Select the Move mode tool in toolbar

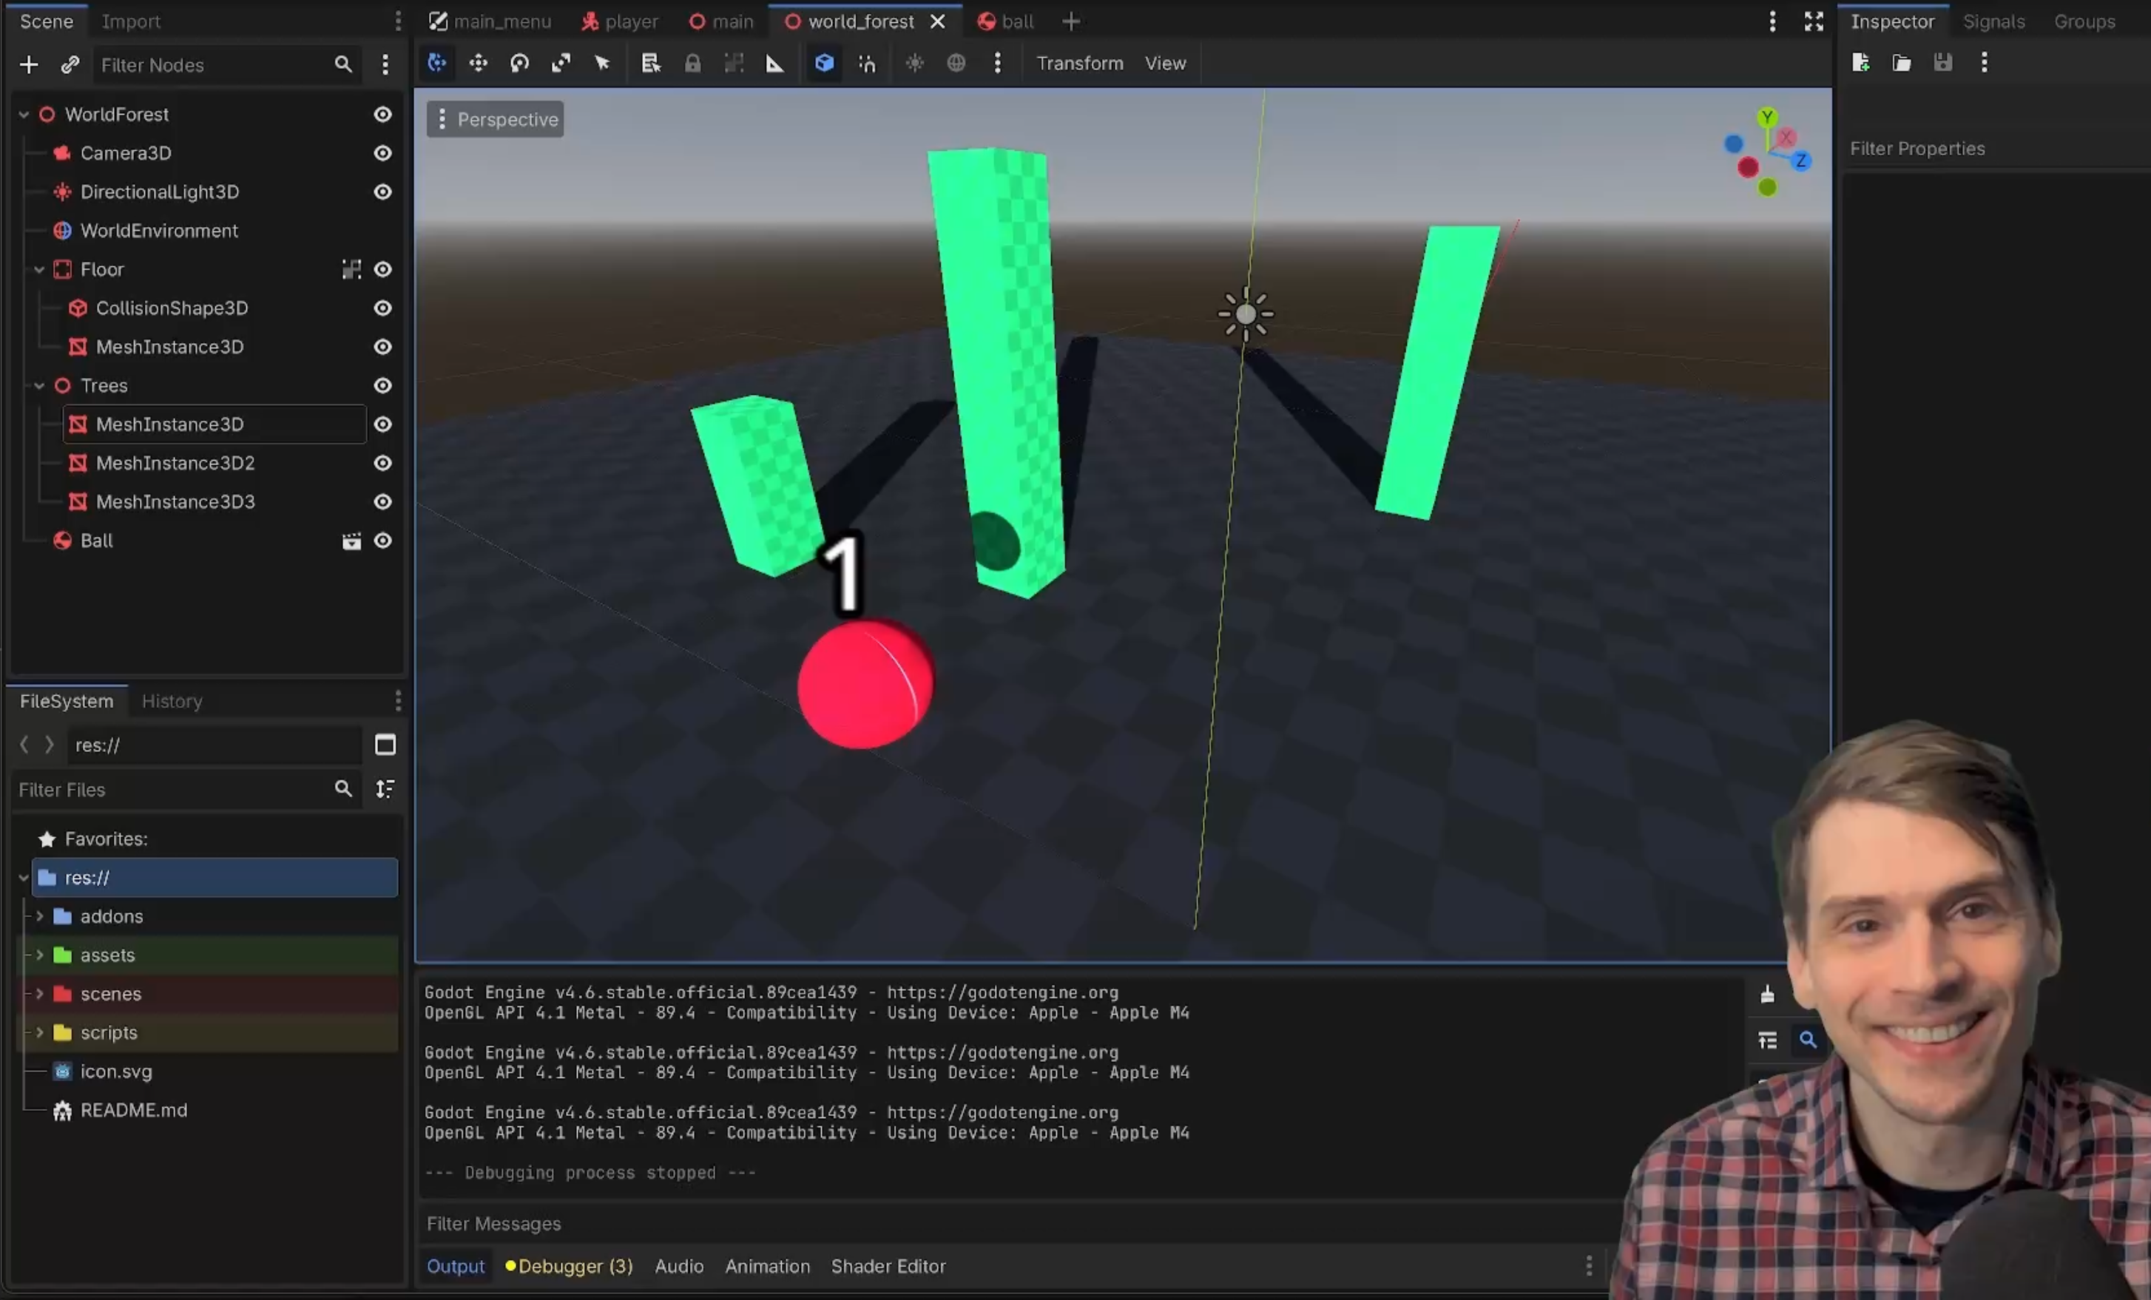478,63
